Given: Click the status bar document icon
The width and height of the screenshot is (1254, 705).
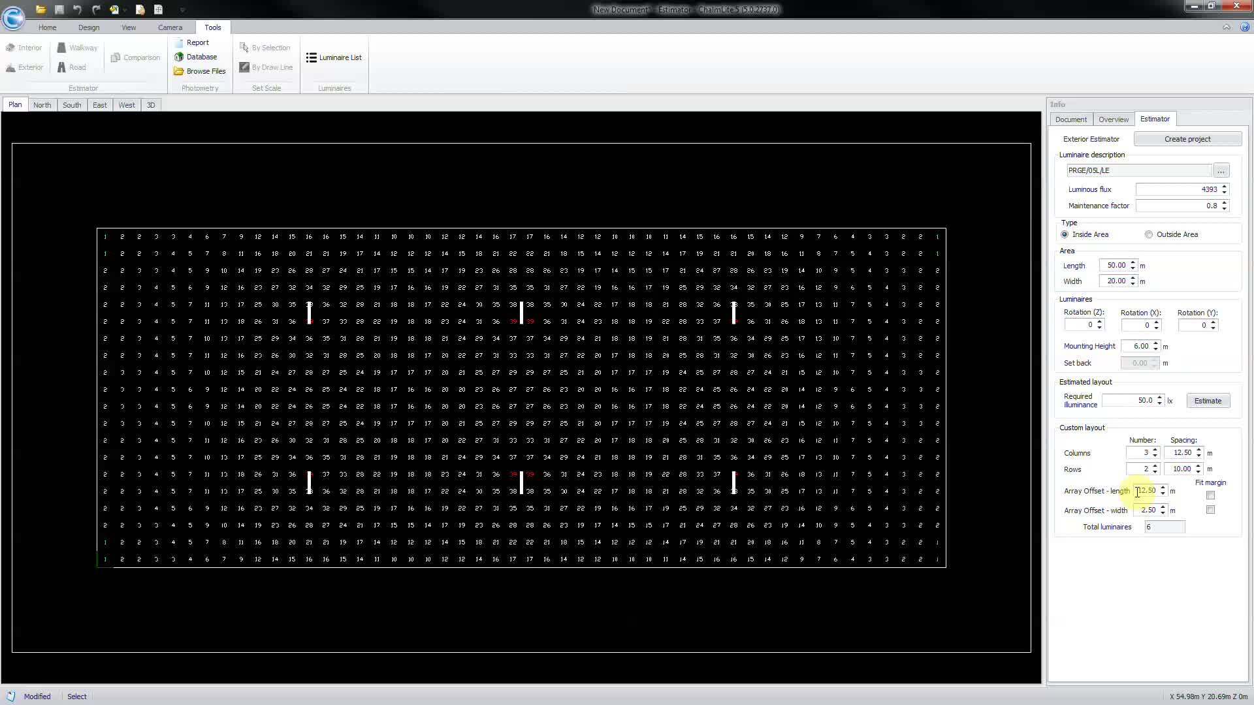Looking at the screenshot, I should (x=11, y=696).
